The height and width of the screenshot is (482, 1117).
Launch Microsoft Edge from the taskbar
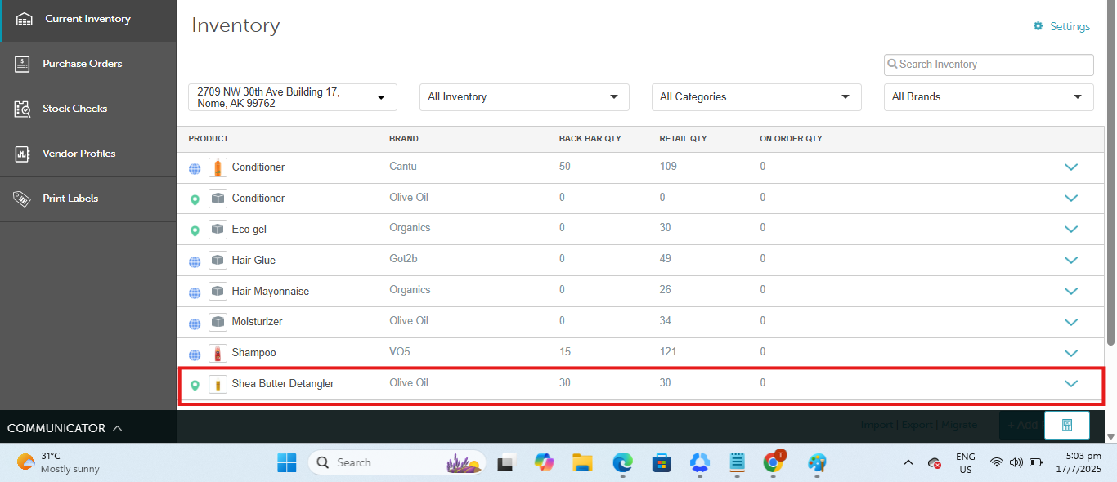point(622,462)
